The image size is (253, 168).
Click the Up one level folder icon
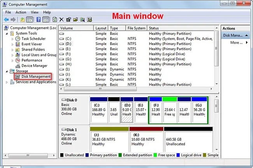22,20
